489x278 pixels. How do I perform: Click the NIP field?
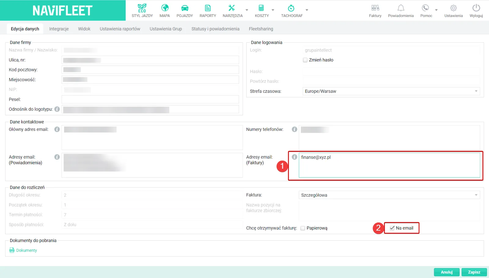tap(150, 90)
